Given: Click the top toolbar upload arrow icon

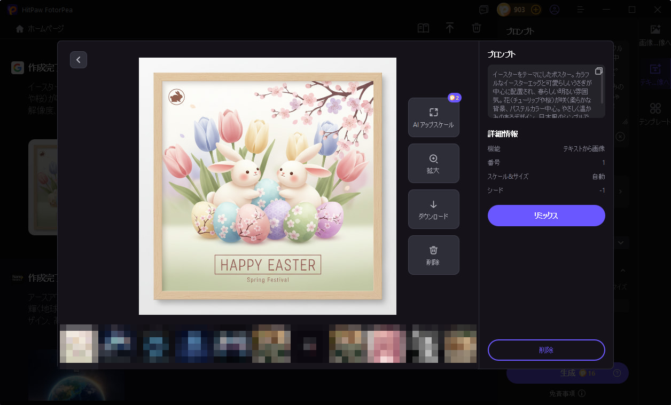Looking at the screenshot, I should click(450, 28).
